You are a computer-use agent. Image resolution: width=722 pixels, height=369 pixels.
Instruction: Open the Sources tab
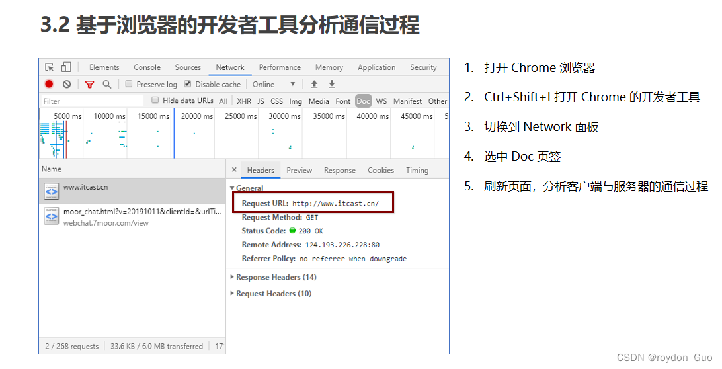(188, 67)
